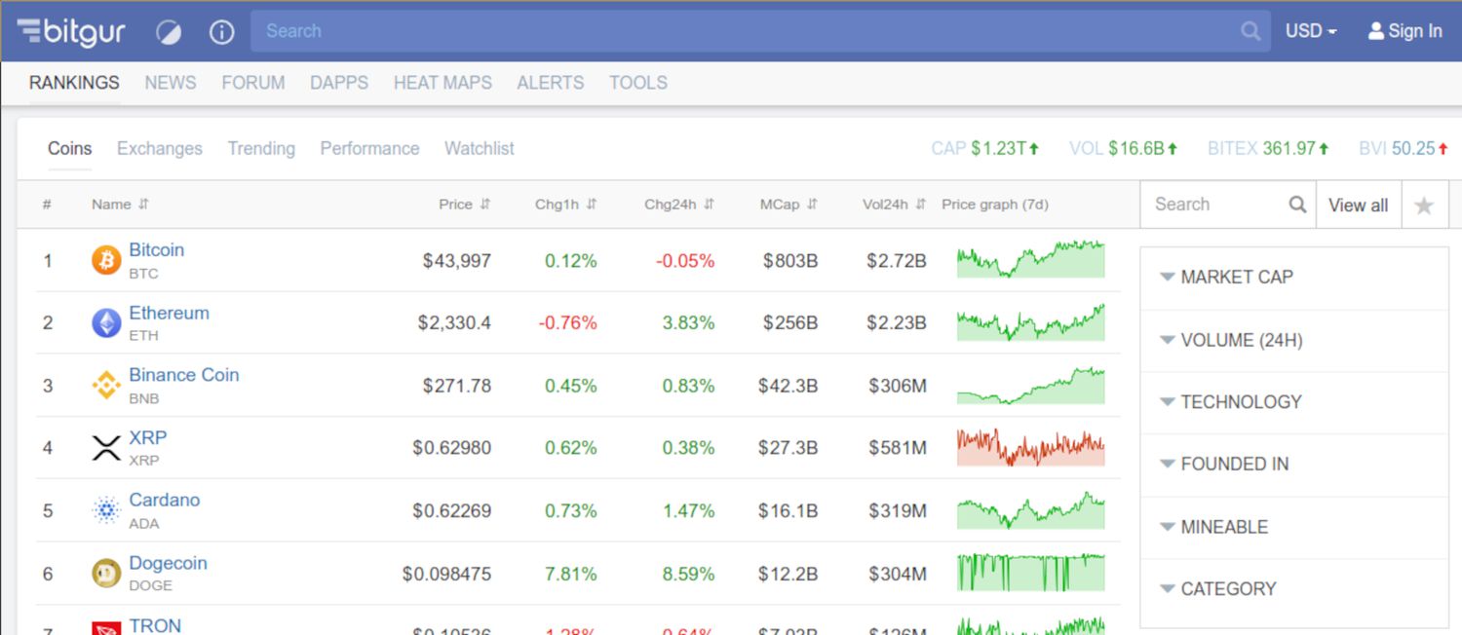Screen dimensions: 1462x635
Task: Open Ethereum 7d price graph
Action: point(1031,322)
